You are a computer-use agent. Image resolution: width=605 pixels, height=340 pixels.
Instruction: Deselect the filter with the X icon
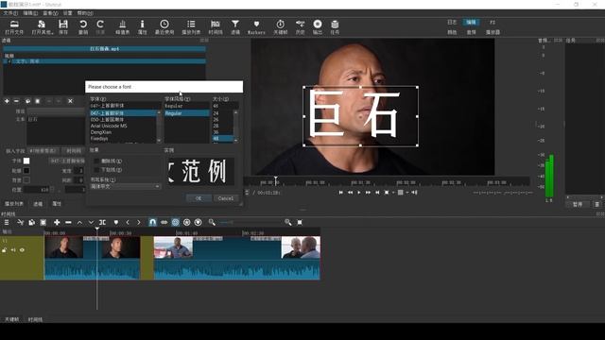(x=70, y=101)
